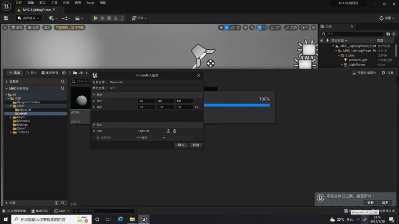Click the add array element plus icon
This screenshot has width=399, height=224.
[x=168, y=131]
